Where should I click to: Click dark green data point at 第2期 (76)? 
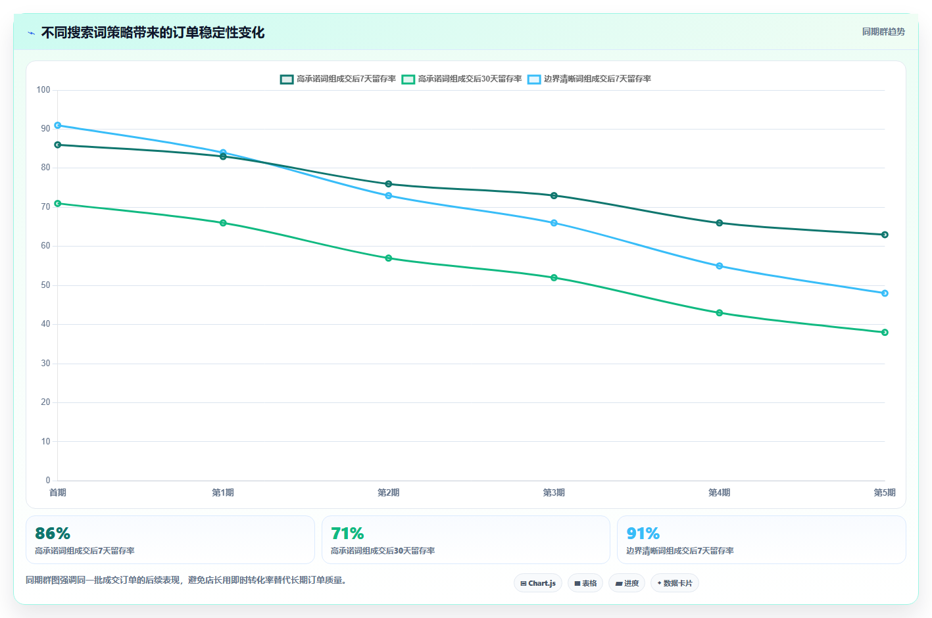click(389, 184)
